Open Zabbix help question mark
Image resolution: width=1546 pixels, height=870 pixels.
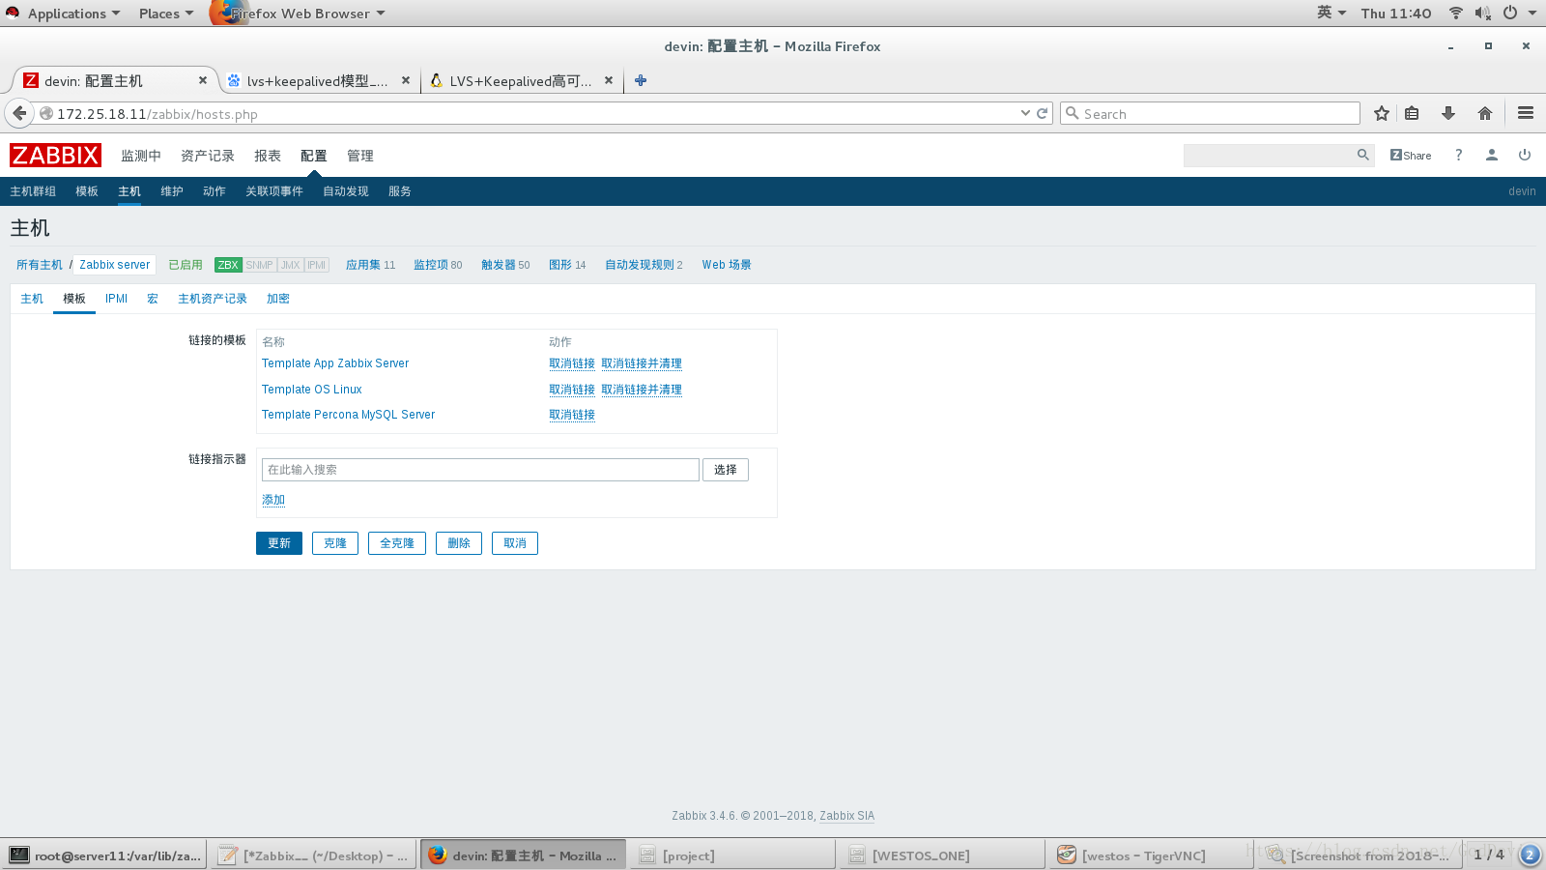1459,155
